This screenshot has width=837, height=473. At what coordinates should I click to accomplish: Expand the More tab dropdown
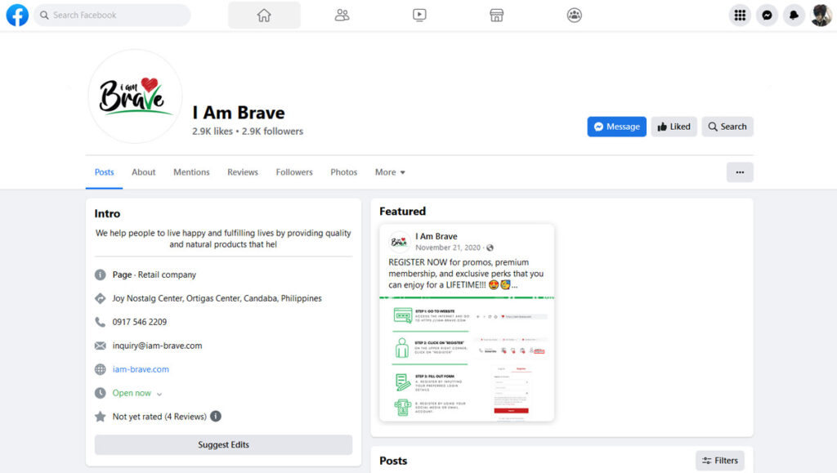click(x=390, y=172)
